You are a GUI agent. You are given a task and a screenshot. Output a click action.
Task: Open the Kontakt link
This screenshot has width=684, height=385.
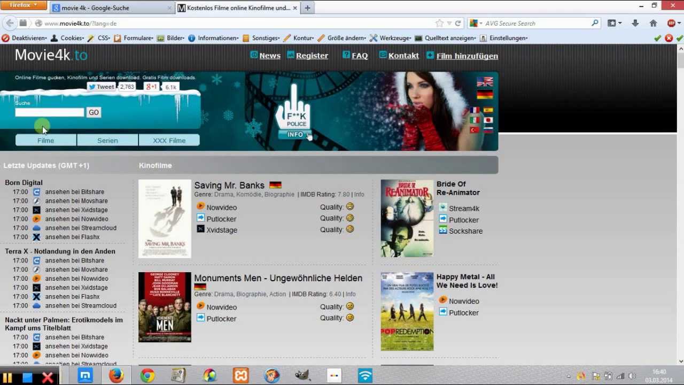403,56
